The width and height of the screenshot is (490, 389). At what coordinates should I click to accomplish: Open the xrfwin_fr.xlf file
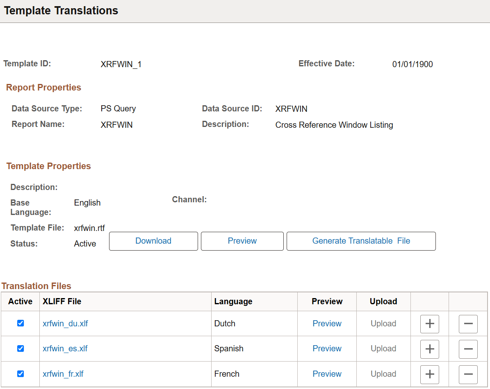[63, 374]
